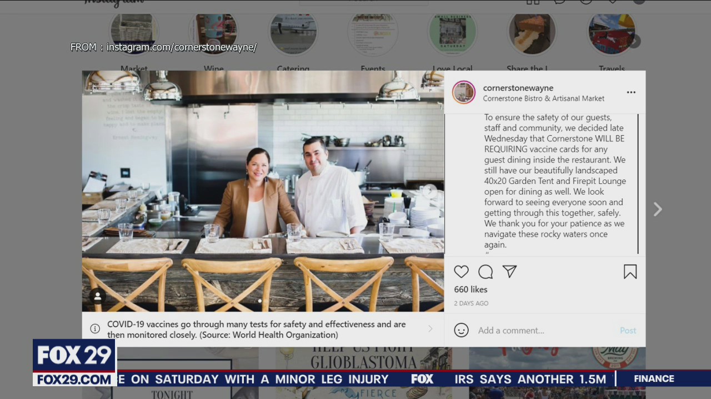Click the Post comment button

click(628, 330)
